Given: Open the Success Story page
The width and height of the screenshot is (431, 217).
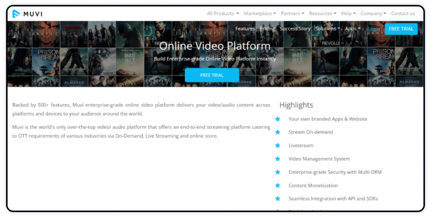Looking at the screenshot, I should [295, 29].
